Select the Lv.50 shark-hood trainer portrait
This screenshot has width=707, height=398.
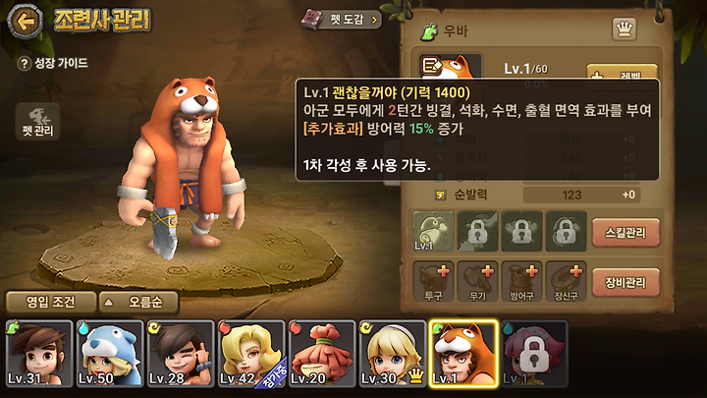pos(110,354)
